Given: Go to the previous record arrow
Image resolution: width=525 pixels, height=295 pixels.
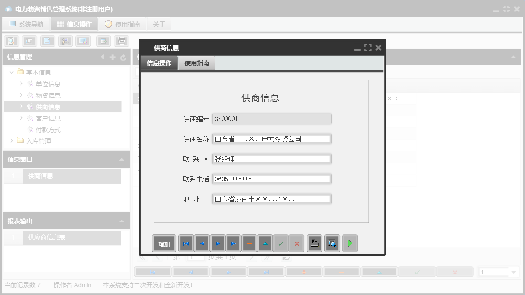Looking at the screenshot, I should click(202, 243).
